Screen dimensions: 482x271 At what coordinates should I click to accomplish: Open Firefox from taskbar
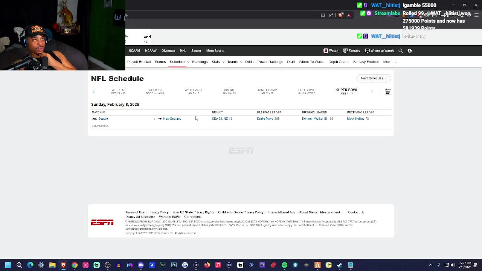[207, 265]
